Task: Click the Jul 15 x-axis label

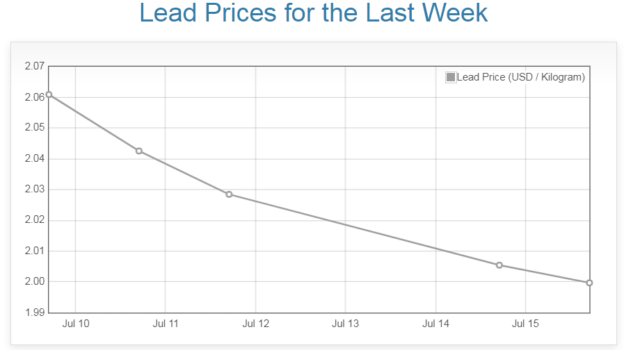Action: [525, 324]
